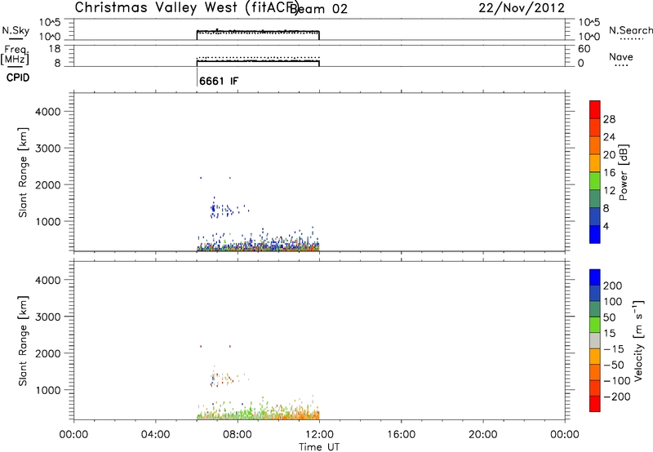653x452 pixels.
Task: Click the red bottom swatch of Velocity colorbar
Action: (x=595, y=404)
